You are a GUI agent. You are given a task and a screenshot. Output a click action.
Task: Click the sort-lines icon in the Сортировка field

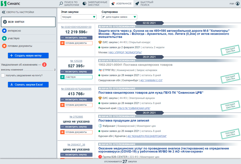coord(104,17)
